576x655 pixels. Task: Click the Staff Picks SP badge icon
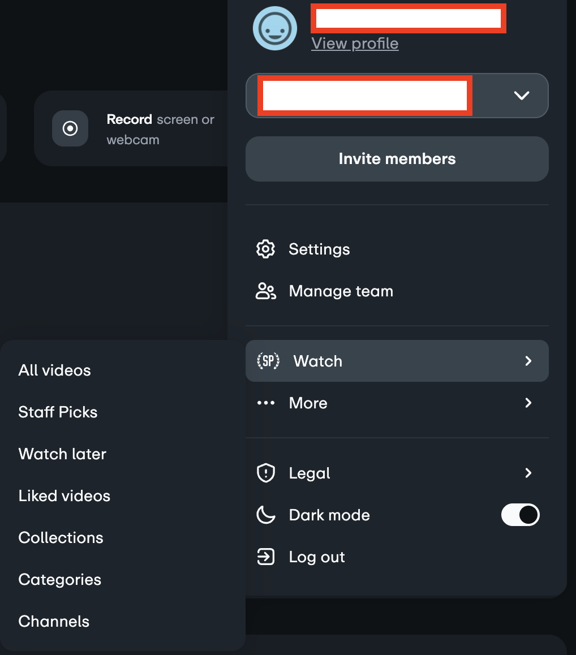click(x=268, y=361)
